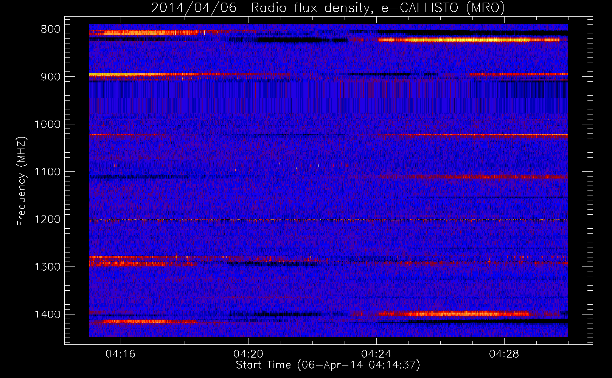Image resolution: width=612 pixels, height=378 pixels.
Task: Click the 04:16 time tick label
Action: (121, 354)
